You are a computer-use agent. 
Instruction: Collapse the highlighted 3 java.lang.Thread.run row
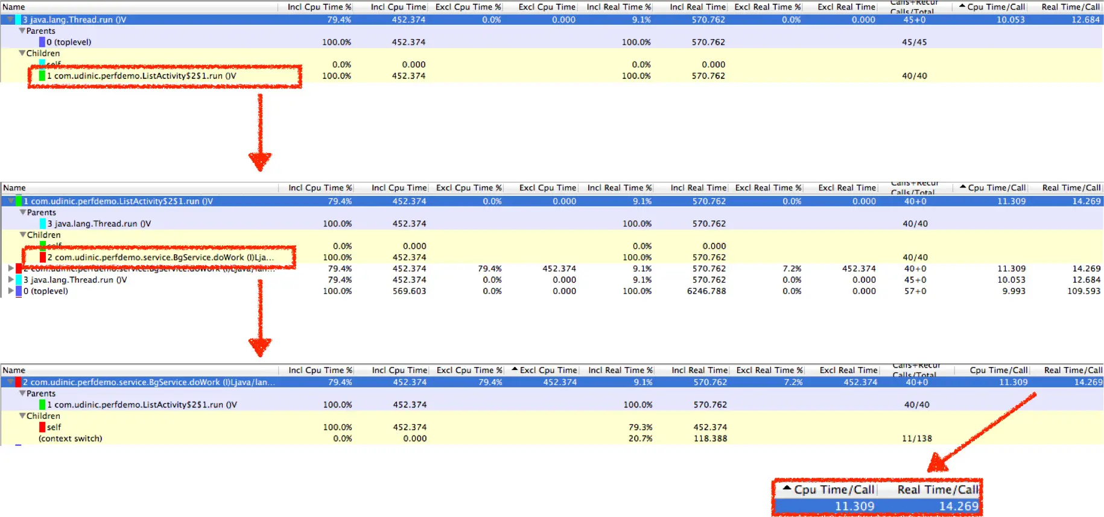pos(10,20)
